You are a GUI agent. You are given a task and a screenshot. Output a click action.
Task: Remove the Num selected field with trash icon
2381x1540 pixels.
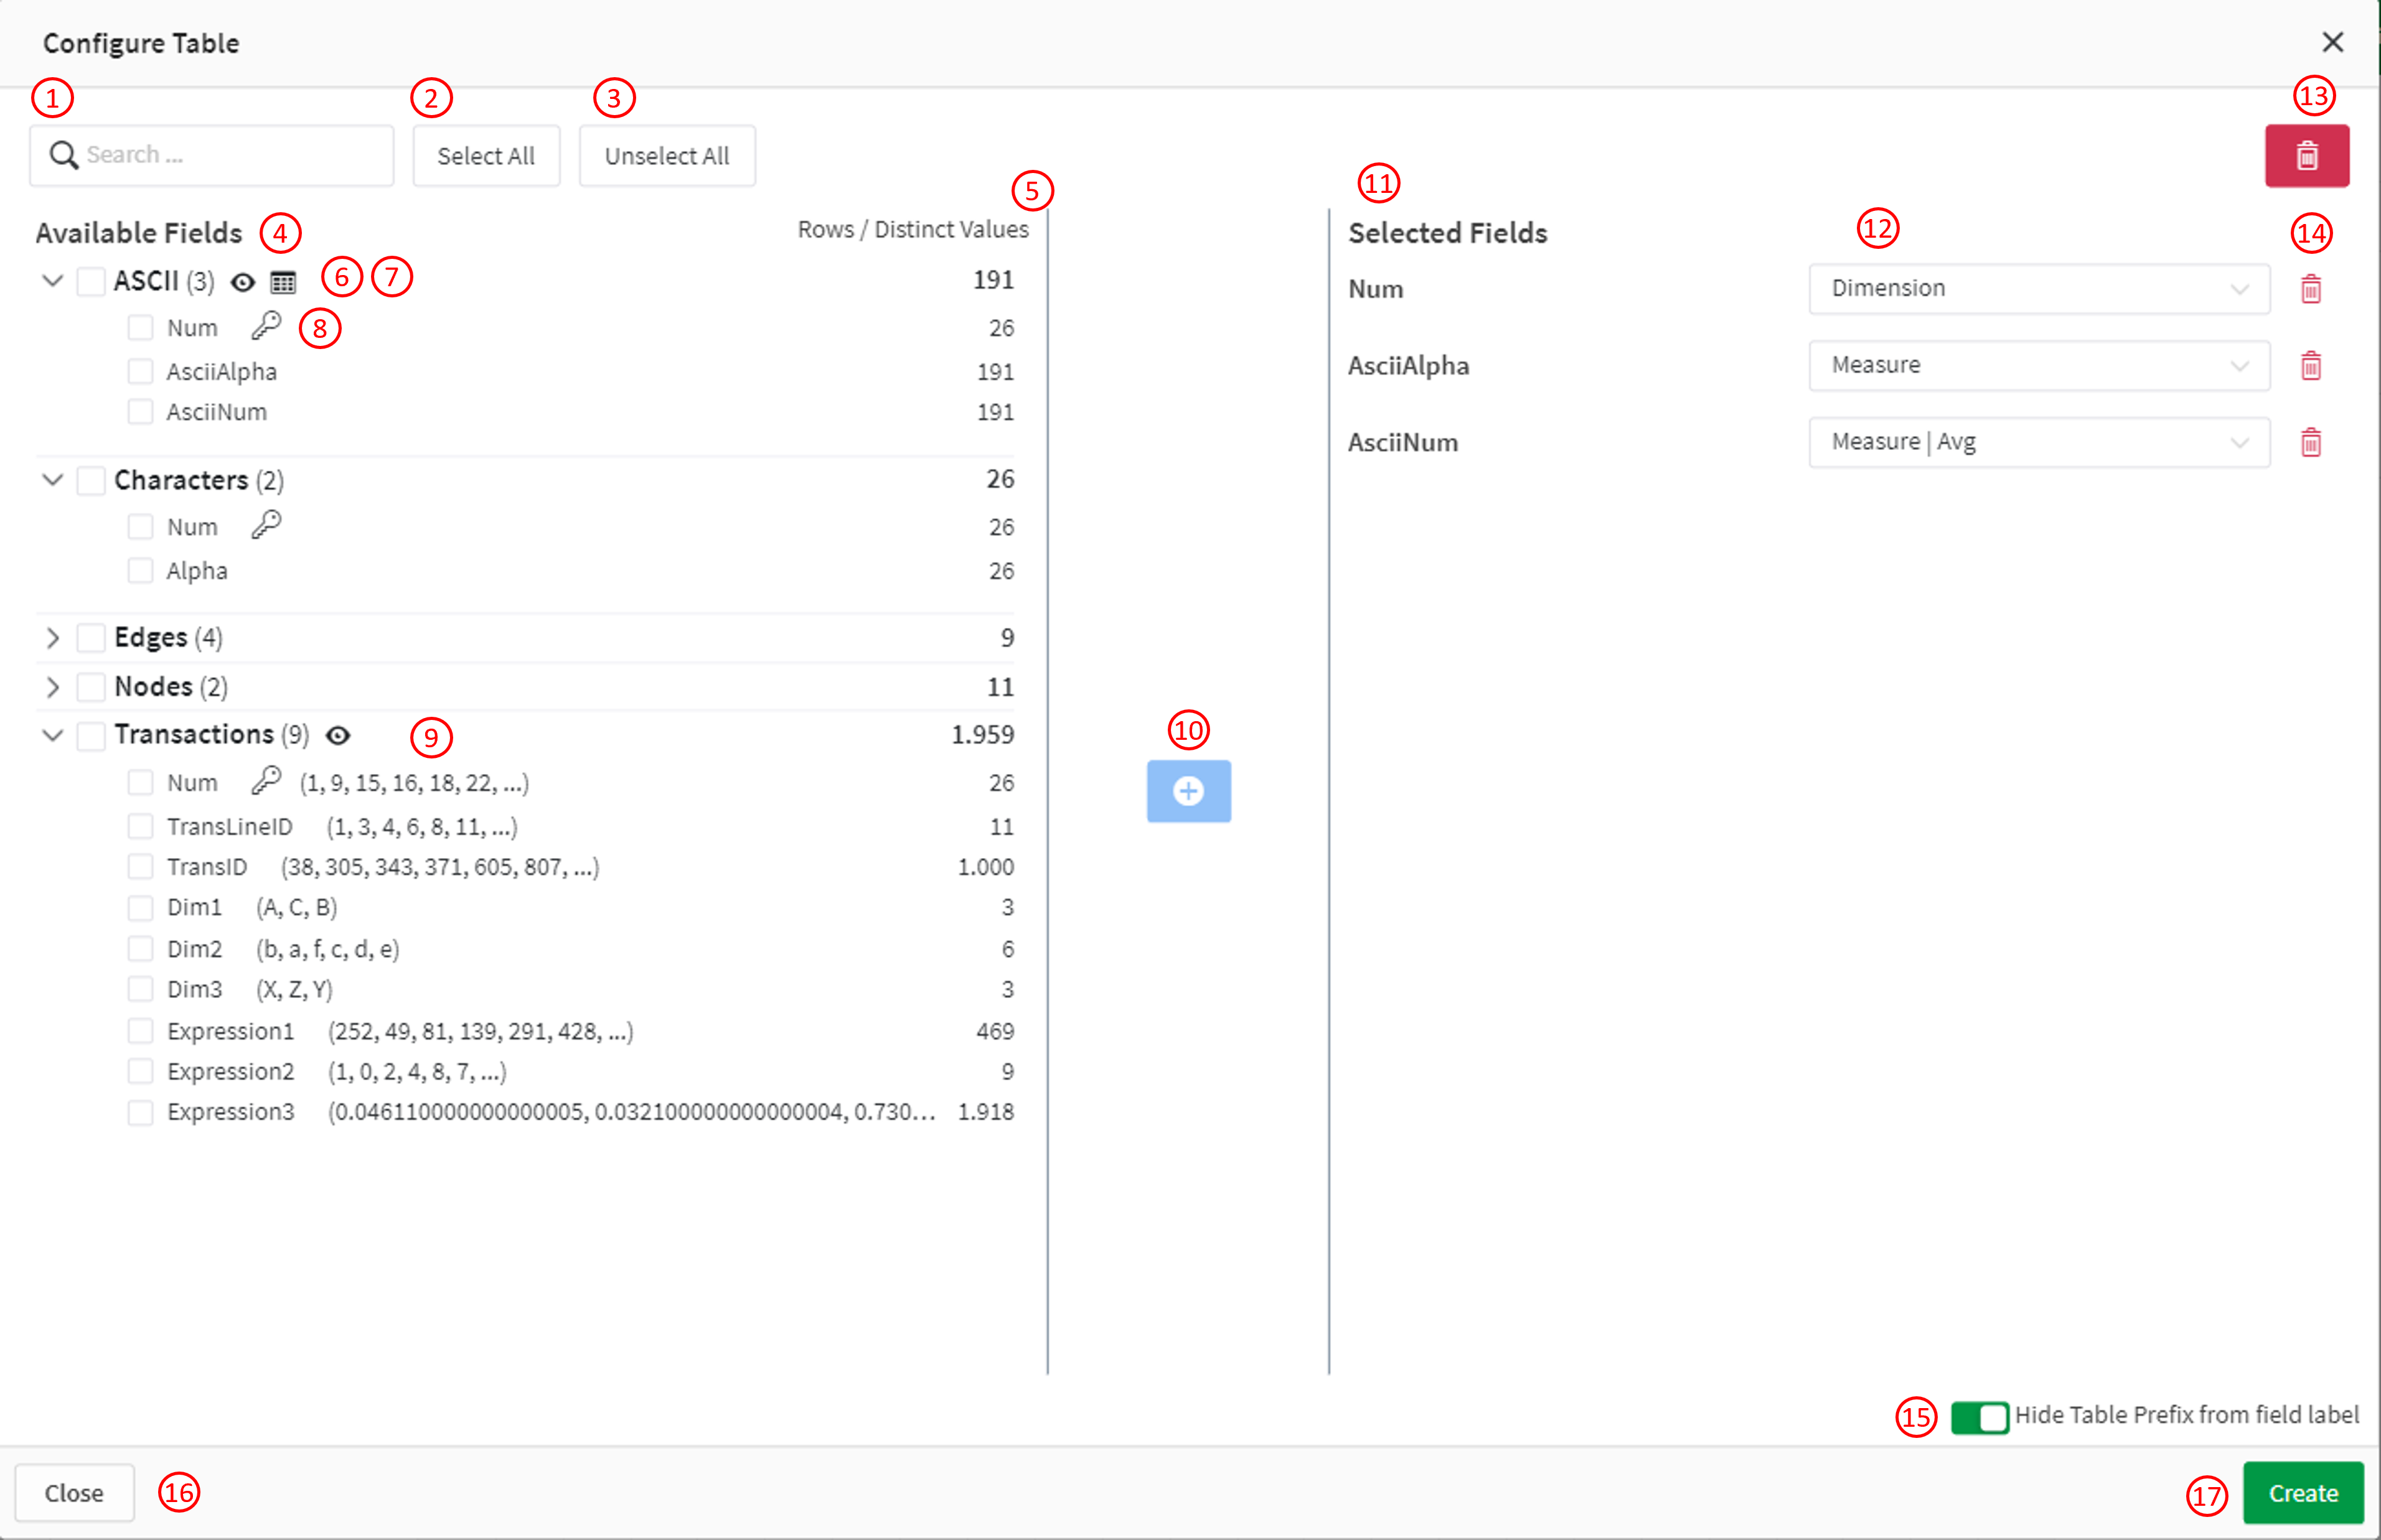(x=2311, y=289)
